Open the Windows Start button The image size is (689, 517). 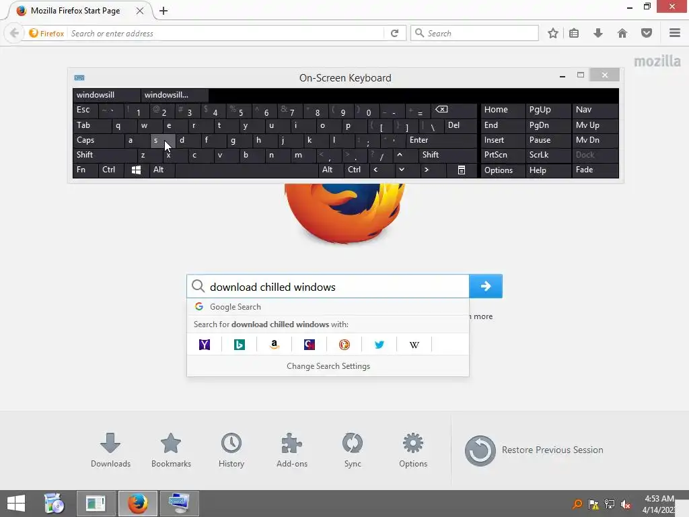click(x=16, y=504)
